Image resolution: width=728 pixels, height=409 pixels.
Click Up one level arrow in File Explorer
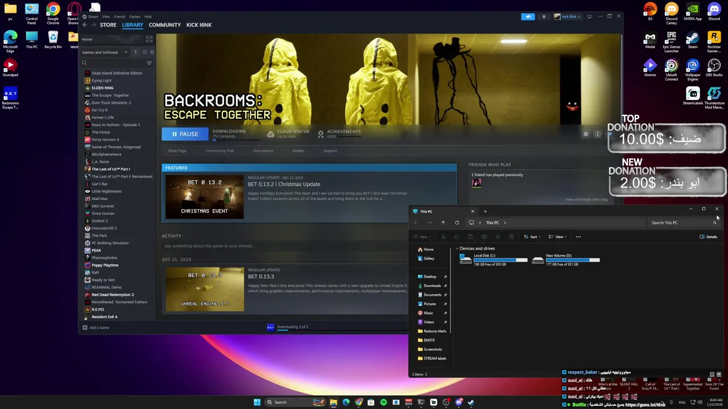tap(443, 223)
